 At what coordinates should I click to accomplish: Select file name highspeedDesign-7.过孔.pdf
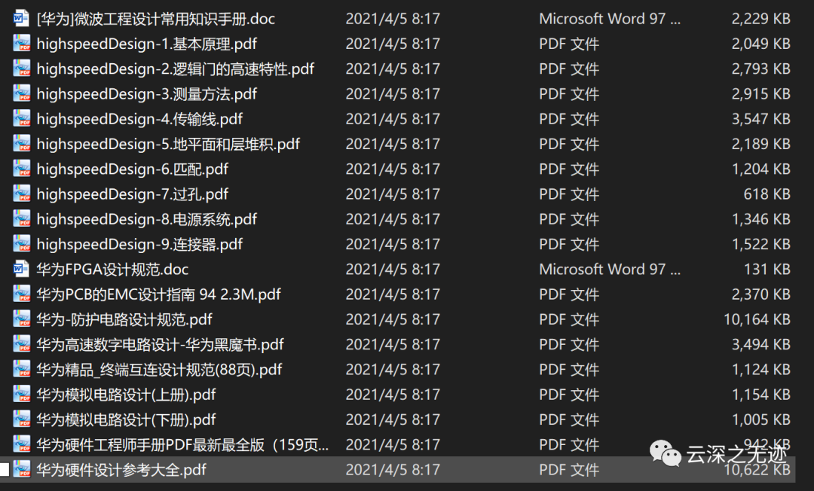pyautogui.click(x=132, y=194)
